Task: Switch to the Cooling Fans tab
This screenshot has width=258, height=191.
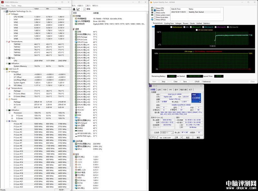Action: click(x=169, y=23)
